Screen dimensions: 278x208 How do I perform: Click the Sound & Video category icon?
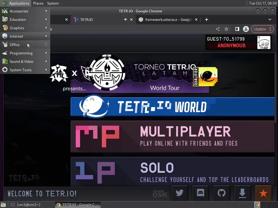5,61
